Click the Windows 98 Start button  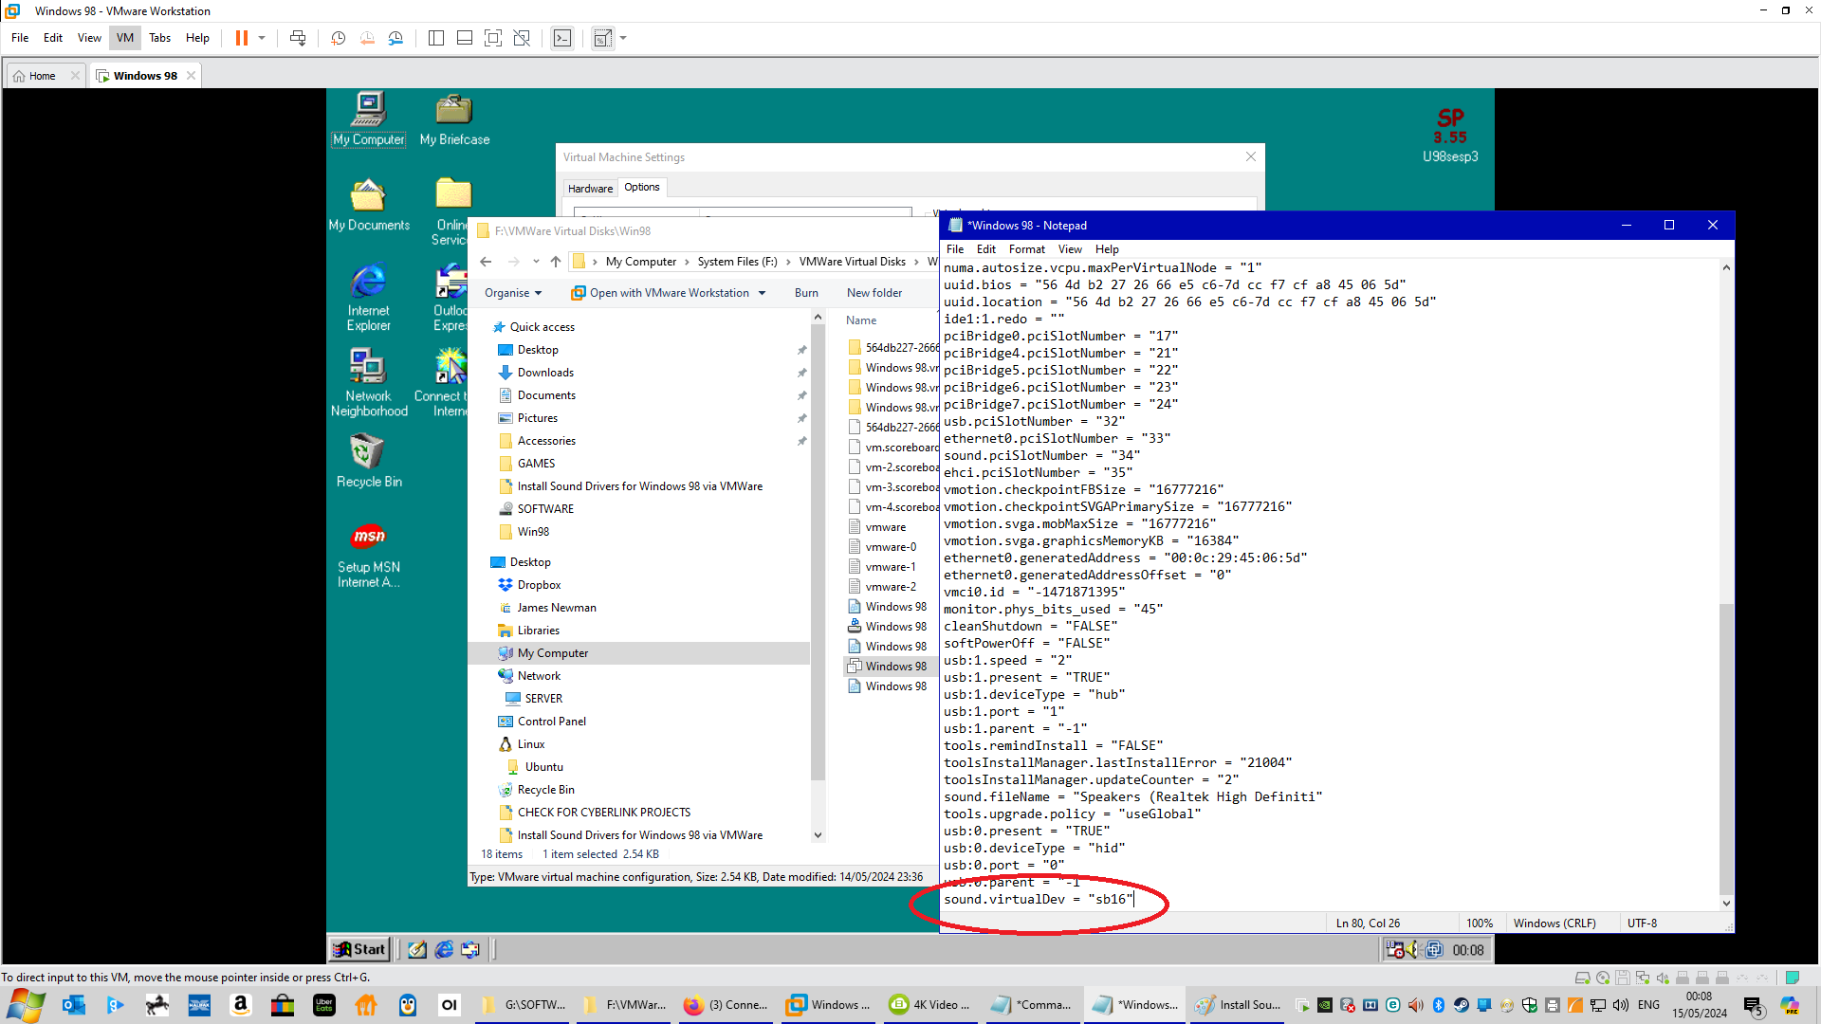359,949
